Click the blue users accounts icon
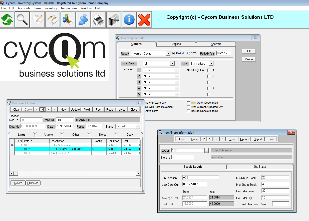 click(83, 20)
